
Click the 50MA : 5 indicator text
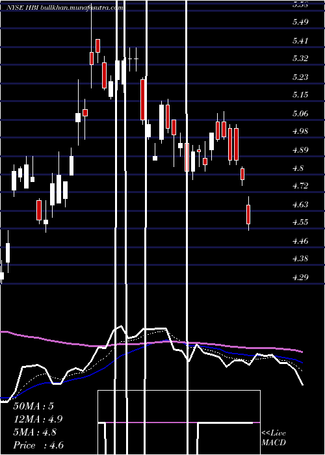33,406
